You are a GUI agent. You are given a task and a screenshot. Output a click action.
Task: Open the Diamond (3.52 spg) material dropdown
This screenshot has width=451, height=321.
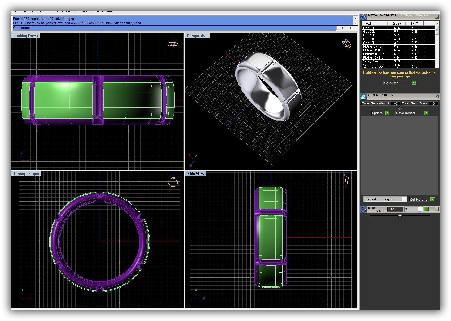point(404,199)
